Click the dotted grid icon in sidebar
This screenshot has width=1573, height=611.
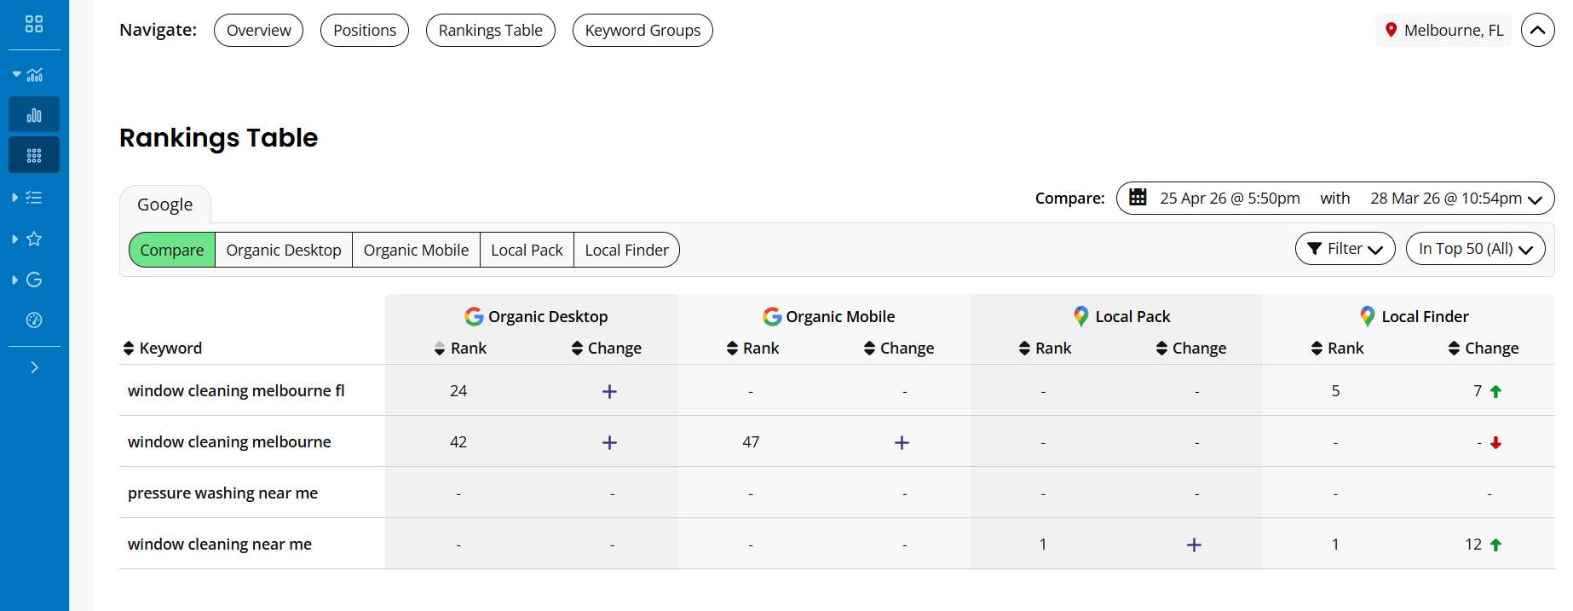(34, 155)
